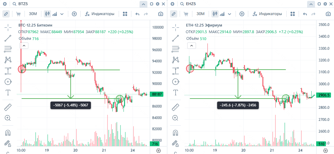This screenshot has height=154, width=334.
Task: Open the 30M timeframe menu in BTC chart
Action: (33, 14)
